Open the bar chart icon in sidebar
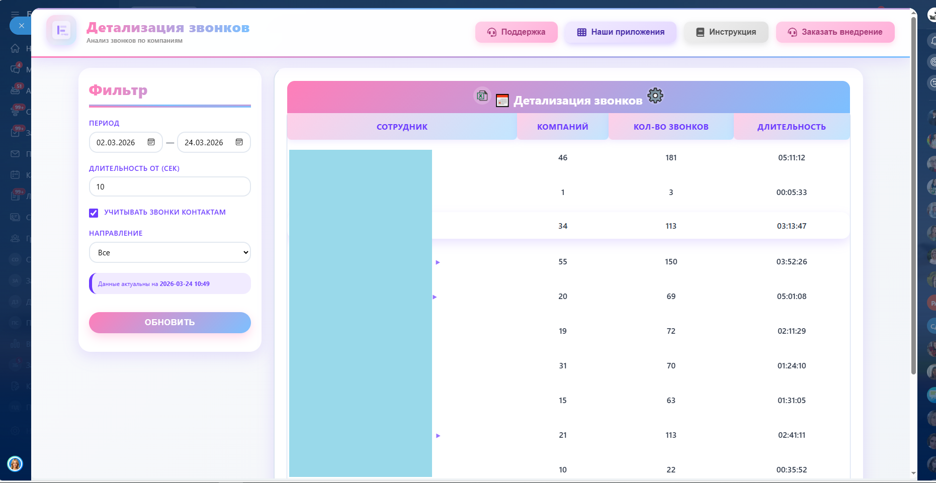 [x=15, y=344]
